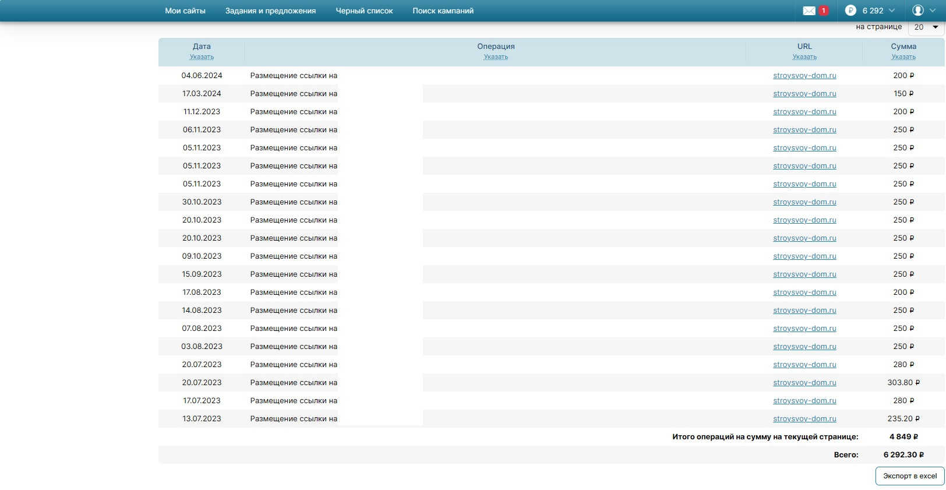The width and height of the screenshot is (946, 490).
Task: Select the date 07.08.2023
Action: pyautogui.click(x=202, y=329)
